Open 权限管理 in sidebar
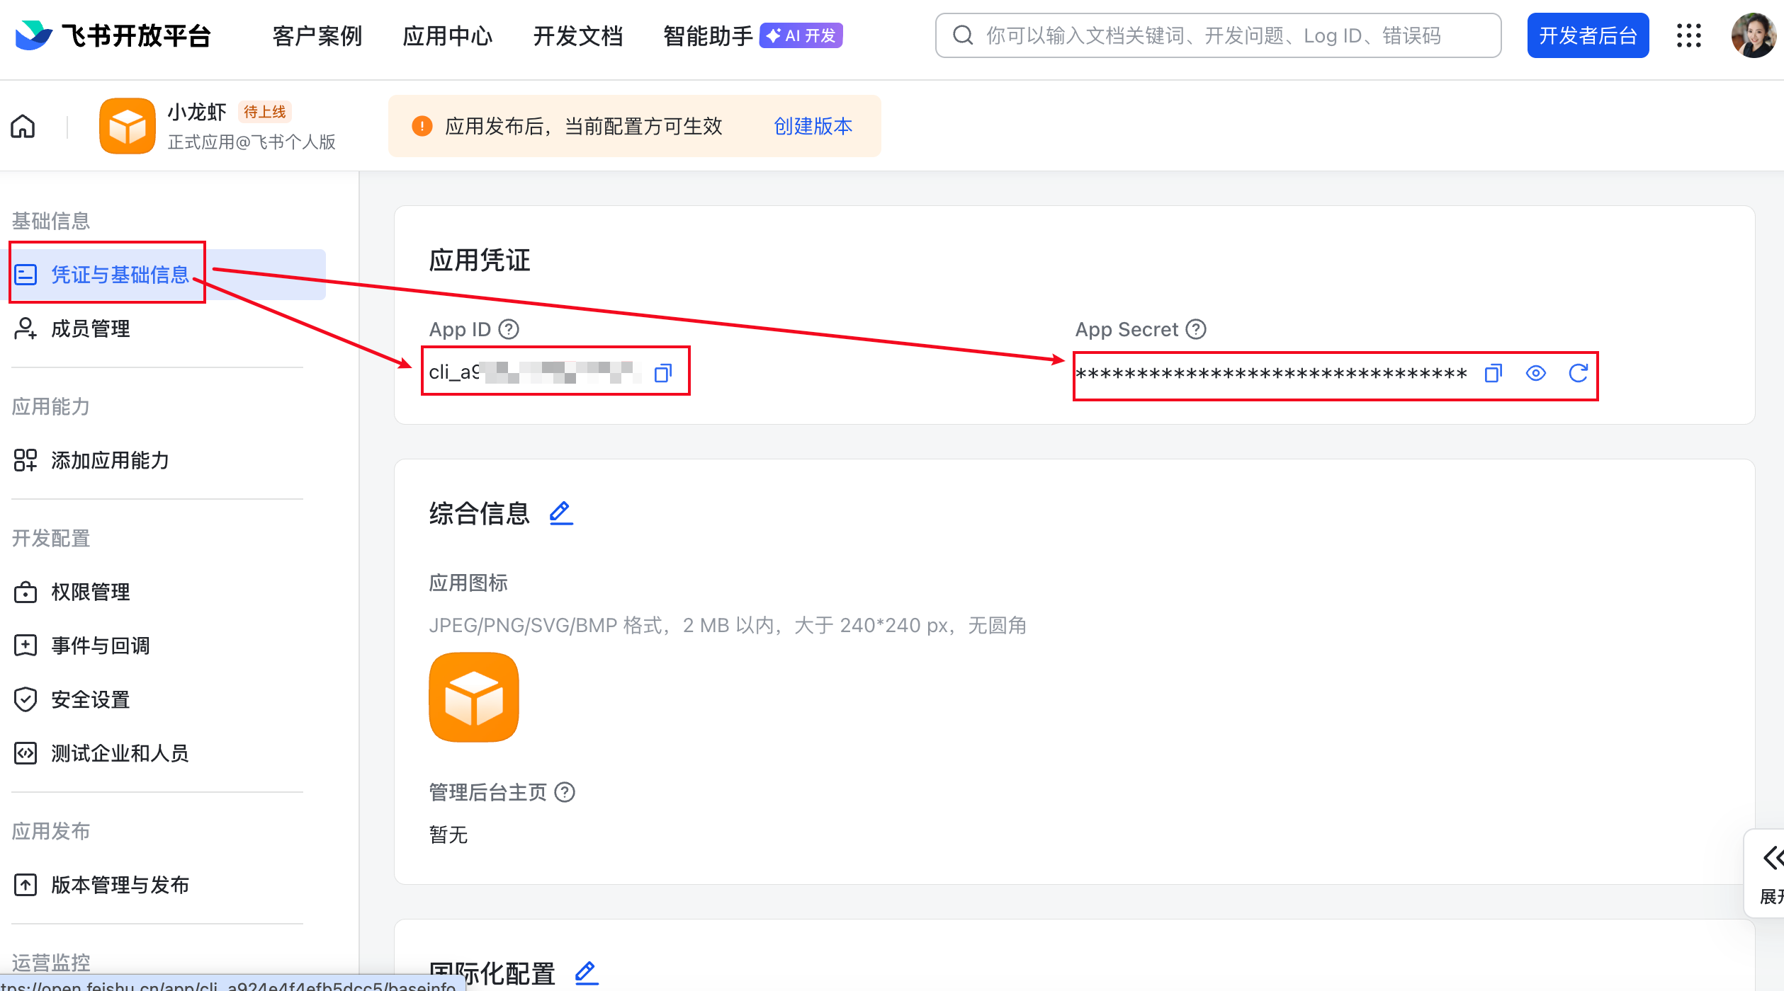The height and width of the screenshot is (991, 1784). coord(90,592)
